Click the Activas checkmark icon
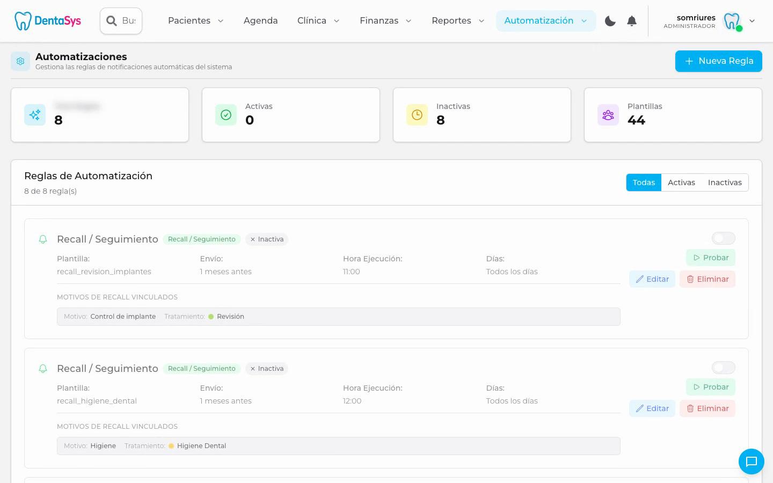Image resolution: width=773 pixels, height=483 pixels. pos(226,115)
